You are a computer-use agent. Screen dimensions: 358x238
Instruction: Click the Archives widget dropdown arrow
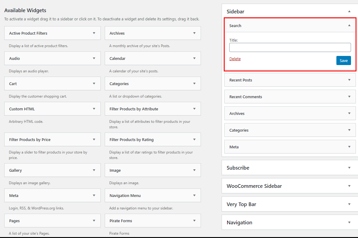point(194,33)
